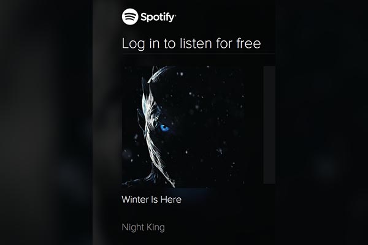Click the trademark symbol after Spotify
The image size is (368, 245).
(175, 15)
